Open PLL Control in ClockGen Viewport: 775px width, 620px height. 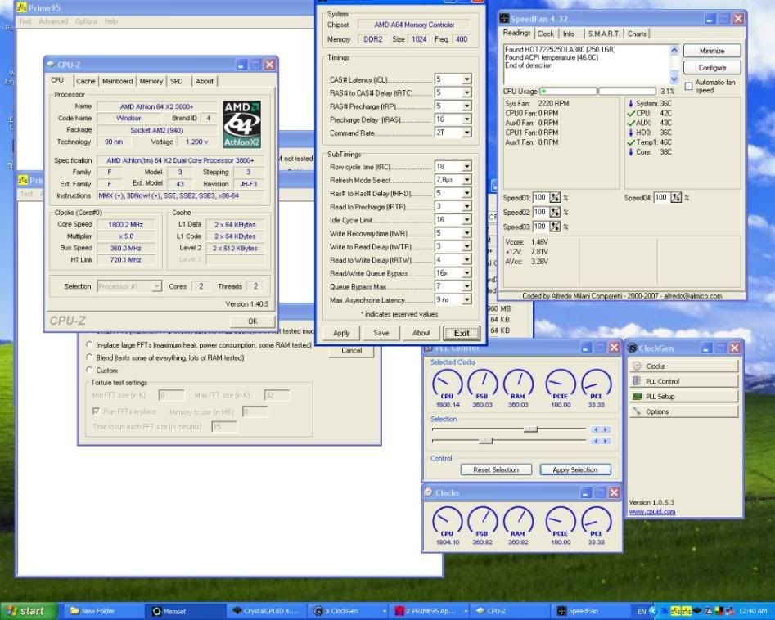point(683,381)
